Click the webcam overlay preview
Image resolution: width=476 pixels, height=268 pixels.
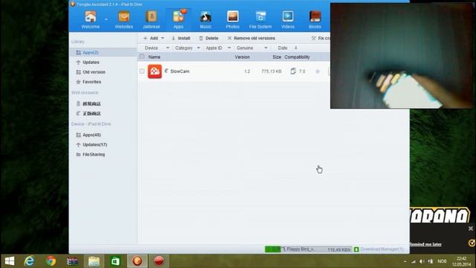[402, 56]
